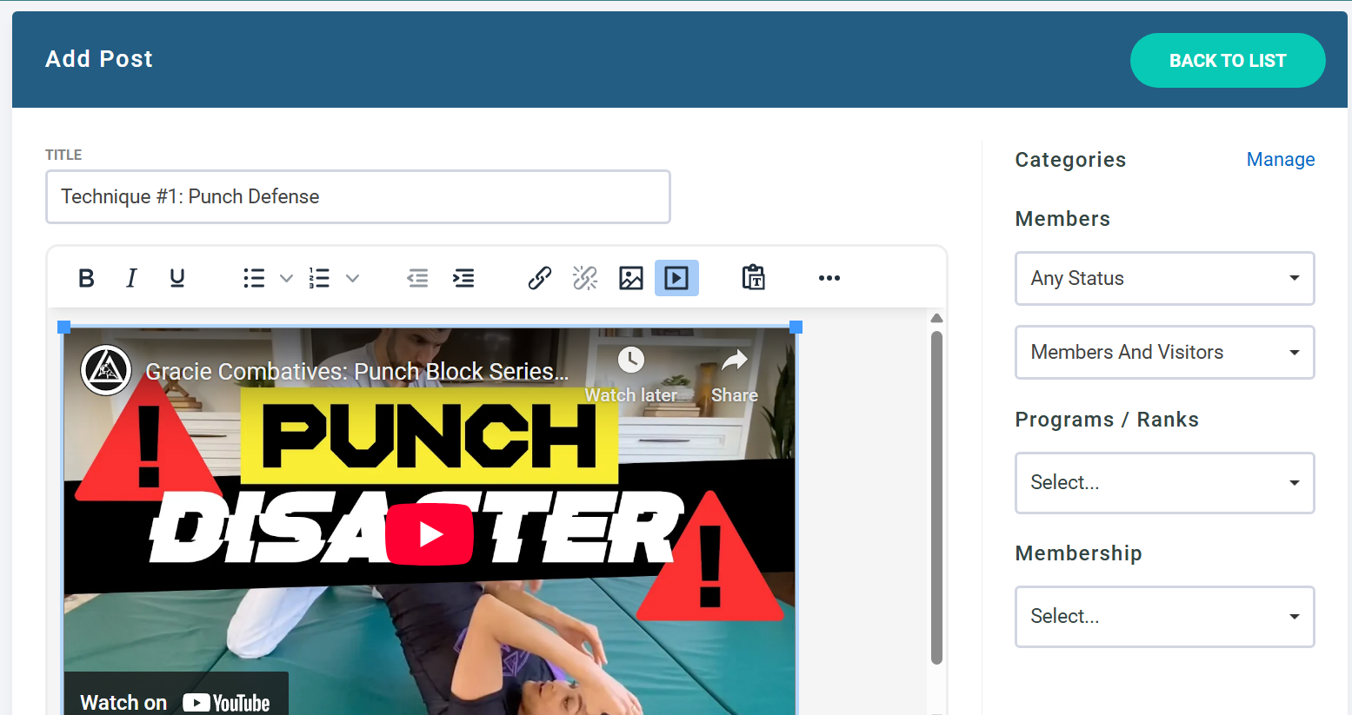Image resolution: width=1352 pixels, height=715 pixels.
Task: Click the paste as text clipboard icon
Action: pyautogui.click(x=753, y=278)
